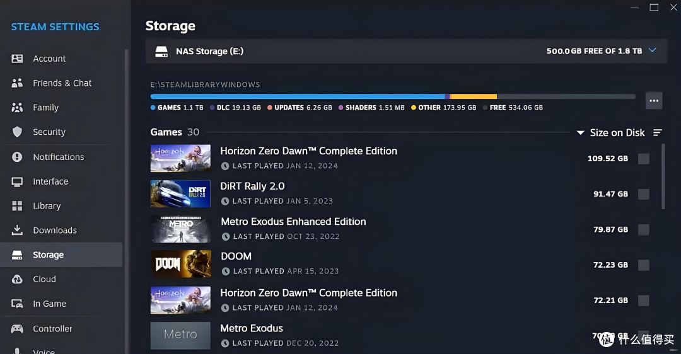The image size is (681, 354).
Task: Tick the DiRT Rally 2.0 checkbox
Action: 644,195
